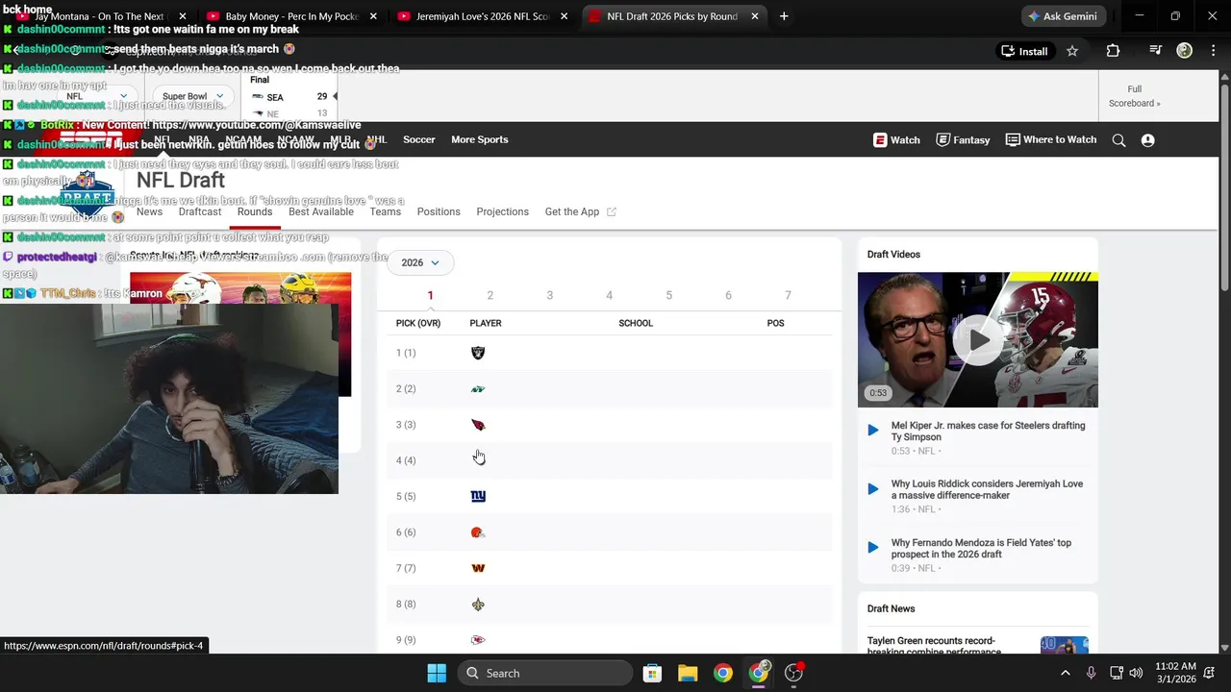Open the Projections menu item
1231x692 pixels.
(x=502, y=211)
